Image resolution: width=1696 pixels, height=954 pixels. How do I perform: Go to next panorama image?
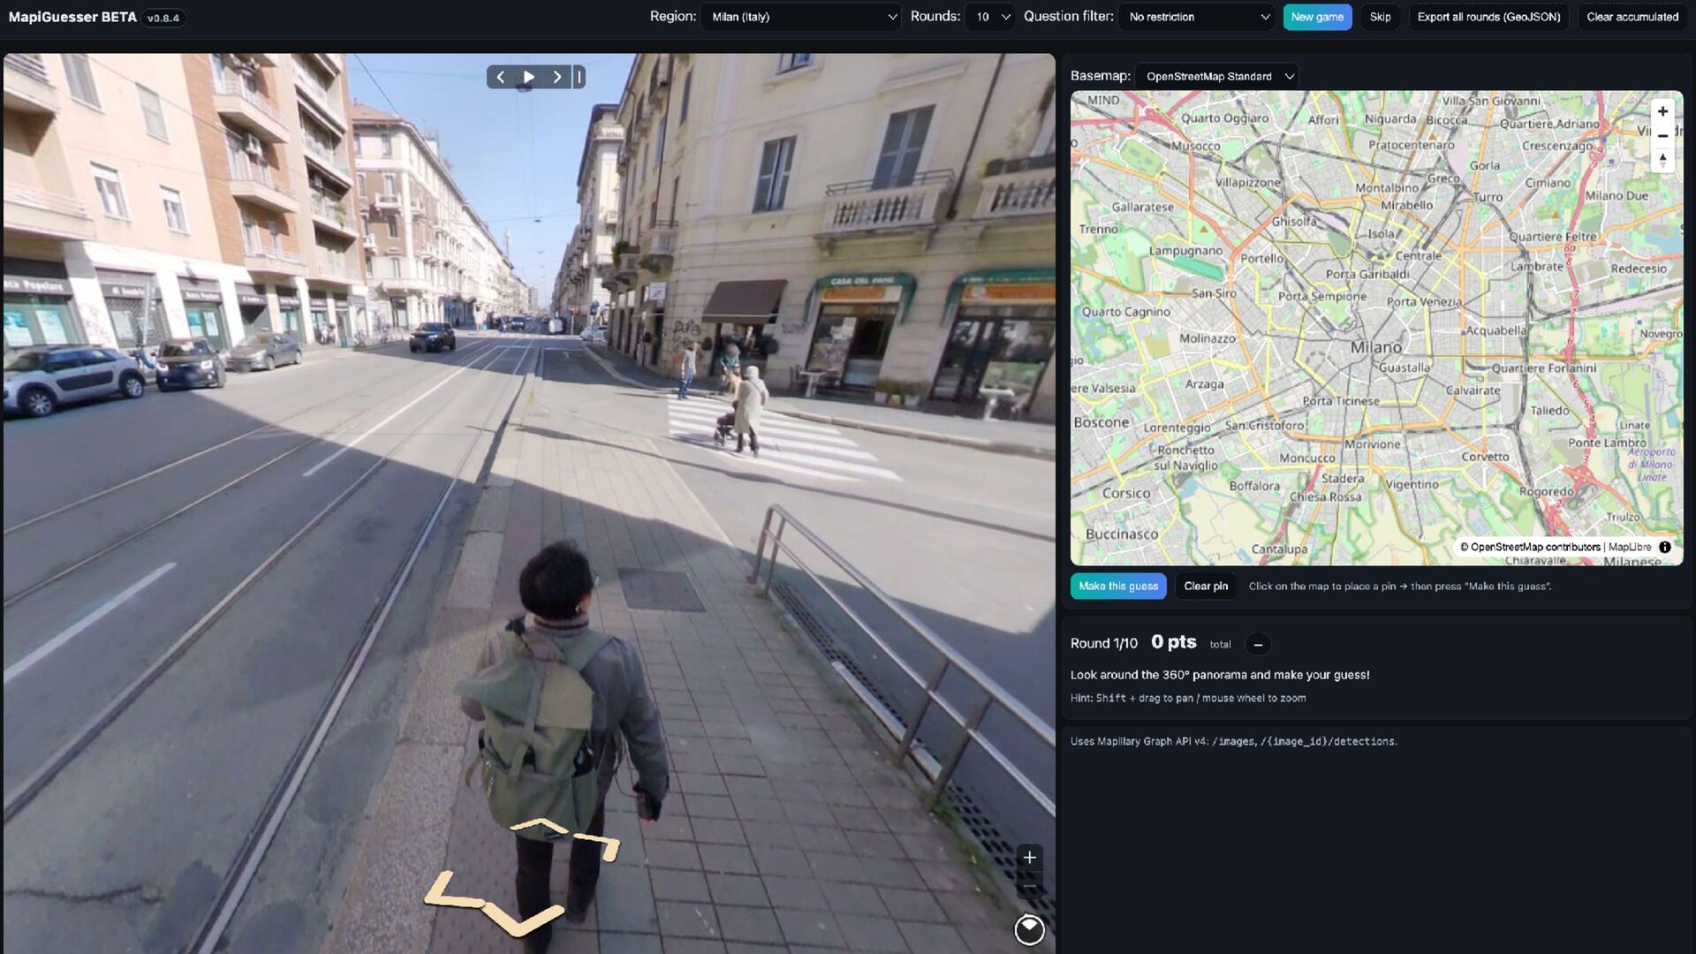(x=556, y=78)
